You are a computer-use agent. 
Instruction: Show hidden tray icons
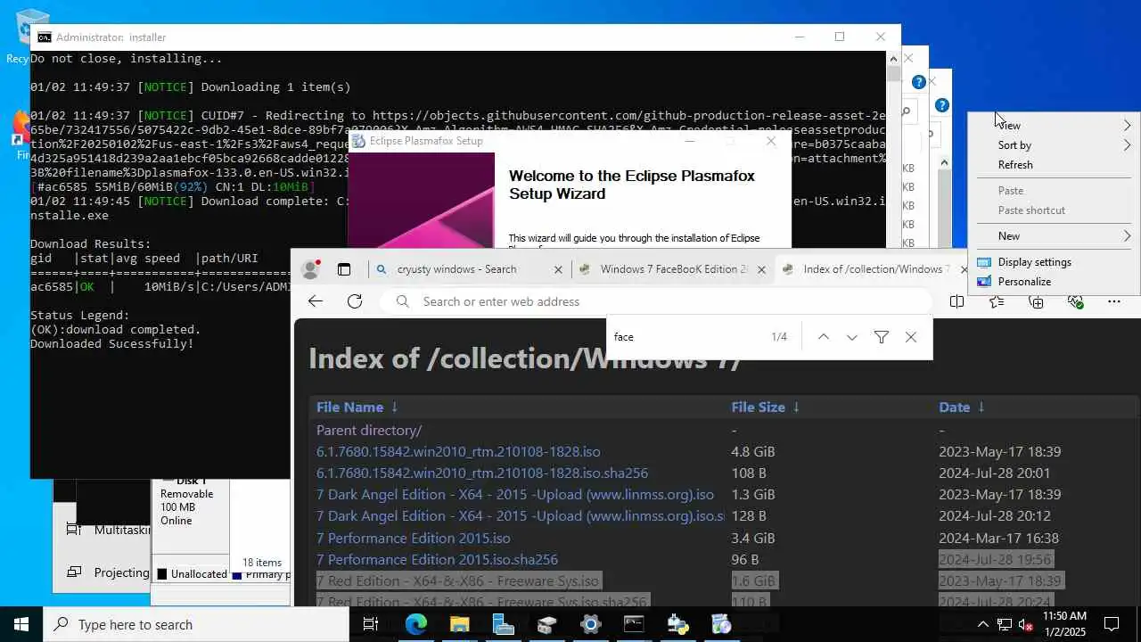pyautogui.click(x=983, y=624)
